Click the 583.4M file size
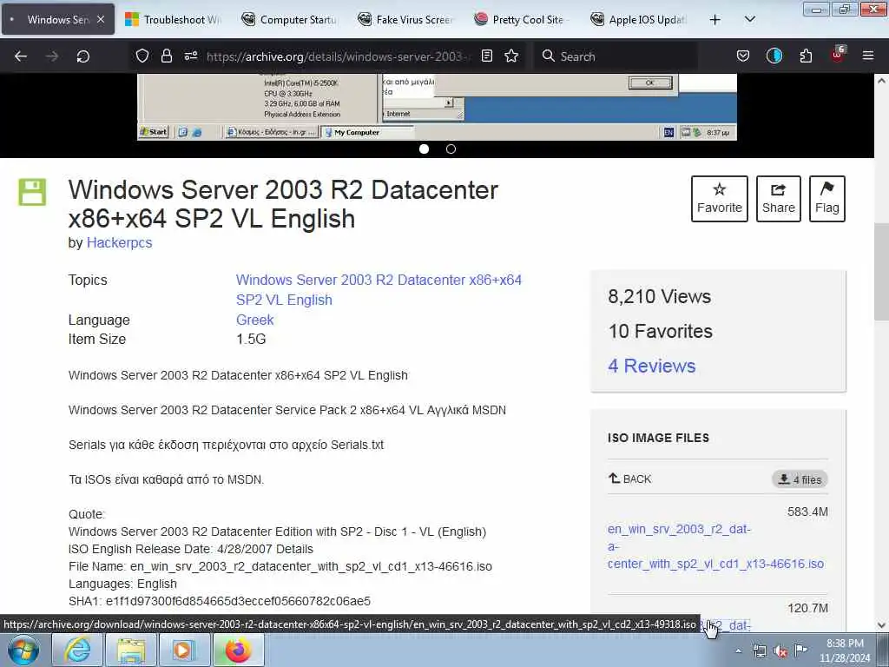 807,512
